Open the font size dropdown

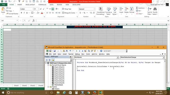click(x=38, y=9)
